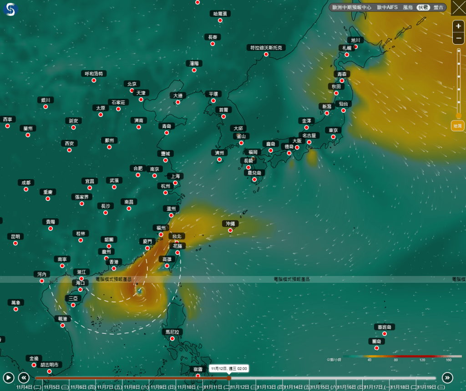
Task: Open the 歐洲中期預報中心 model tab
Action: pos(351,7)
